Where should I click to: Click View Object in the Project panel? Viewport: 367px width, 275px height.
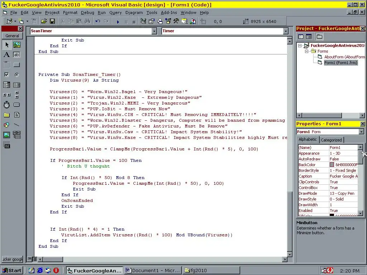pos(309,37)
